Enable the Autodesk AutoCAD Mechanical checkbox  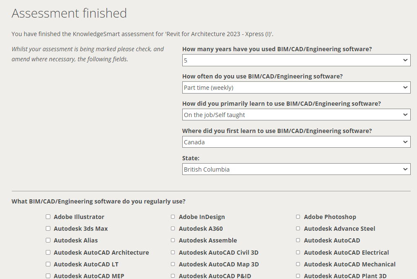(x=298, y=264)
